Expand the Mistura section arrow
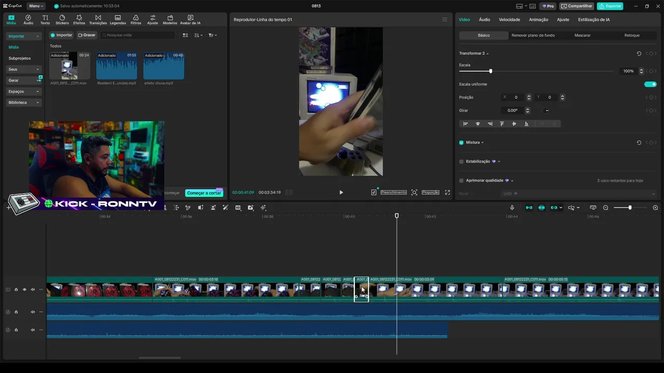 tap(482, 142)
